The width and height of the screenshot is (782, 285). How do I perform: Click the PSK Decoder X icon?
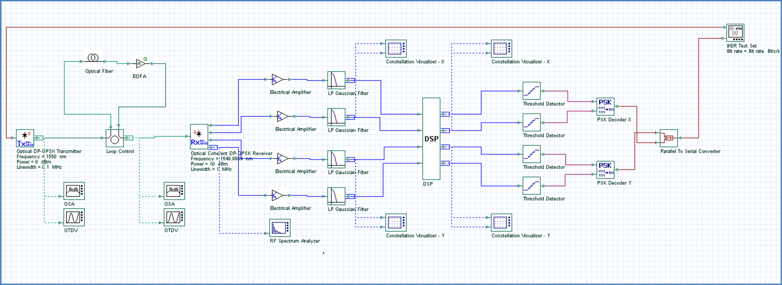[605, 107]
